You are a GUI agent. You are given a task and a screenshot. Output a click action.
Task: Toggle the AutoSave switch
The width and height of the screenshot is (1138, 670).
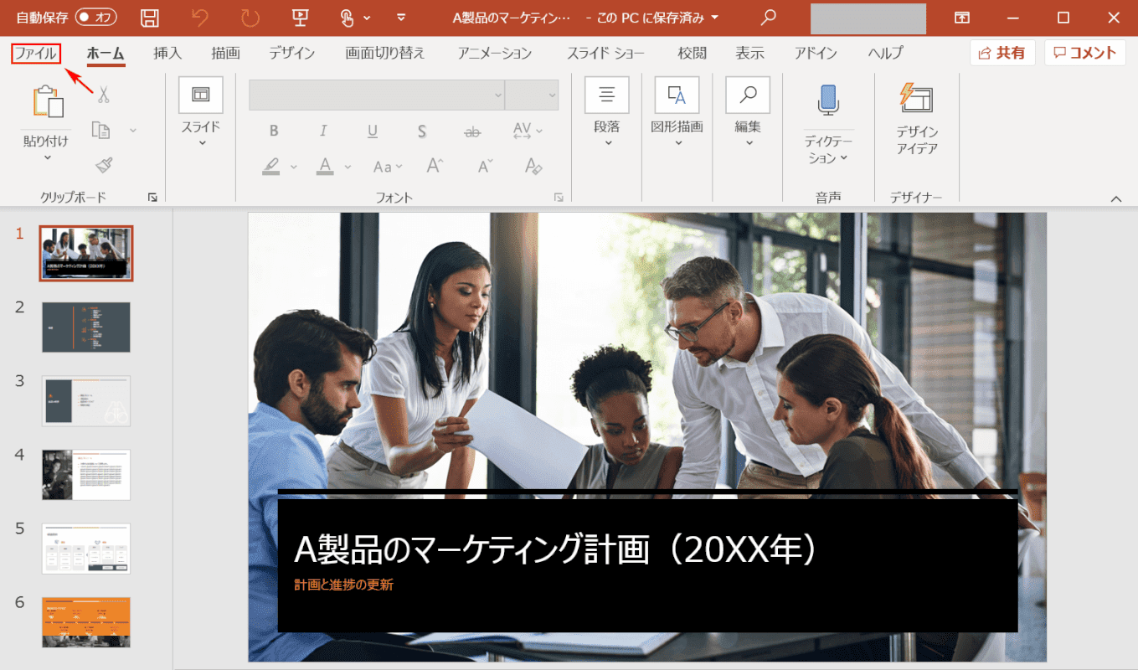pos(95,18)
